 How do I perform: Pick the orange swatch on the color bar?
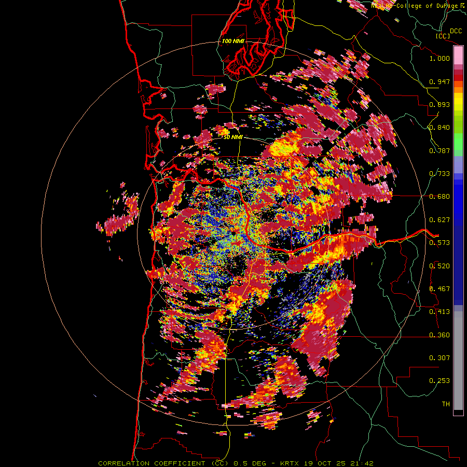coord(458,90)
